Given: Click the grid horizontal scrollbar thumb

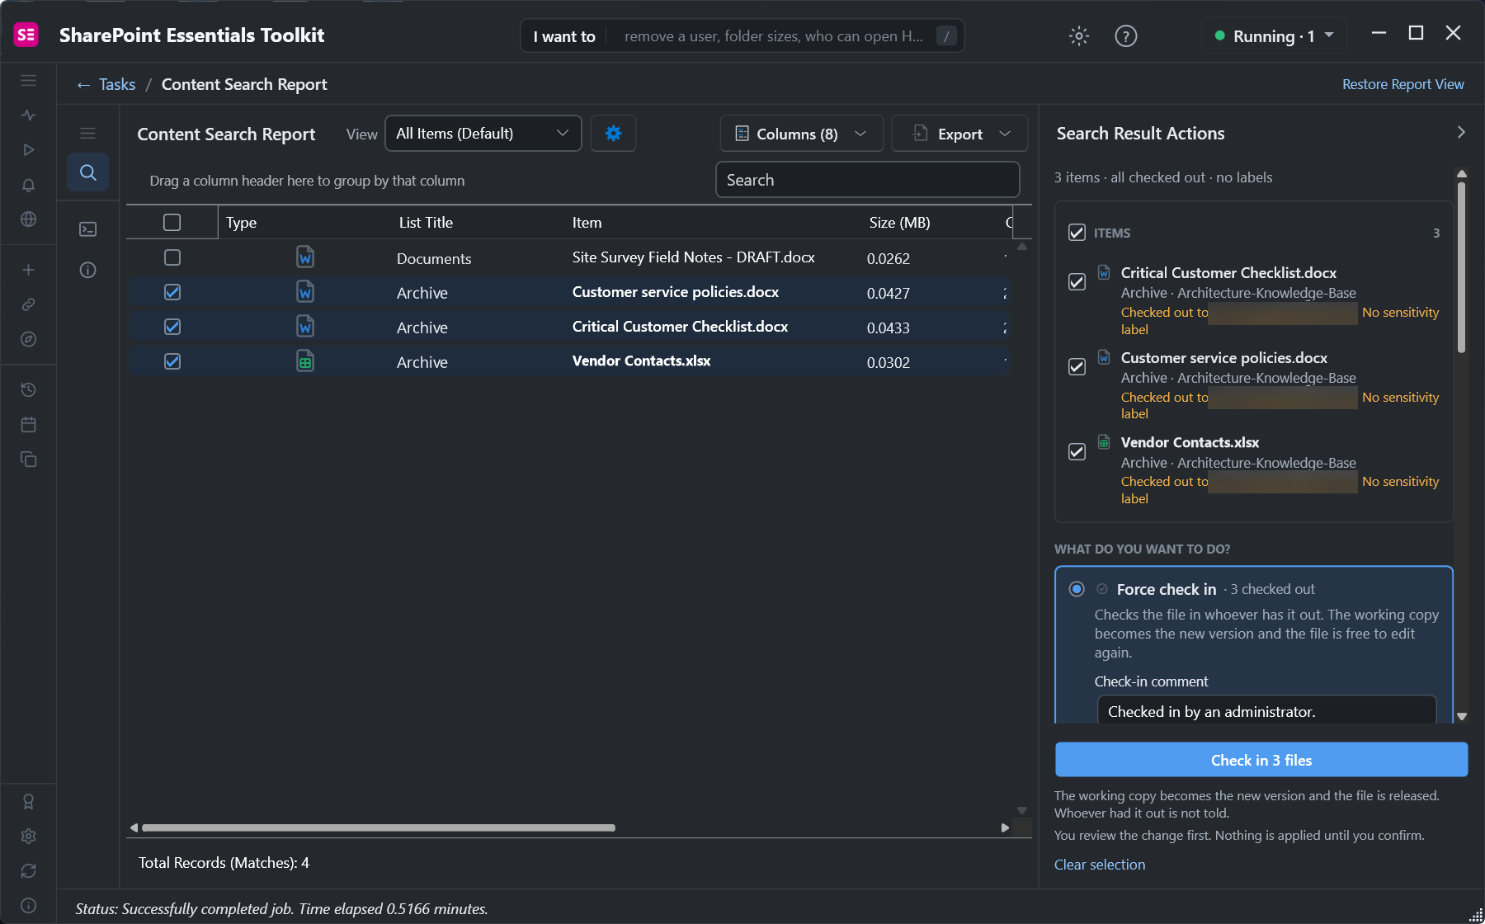Looking at the screenshot, I should click(379, 827).
